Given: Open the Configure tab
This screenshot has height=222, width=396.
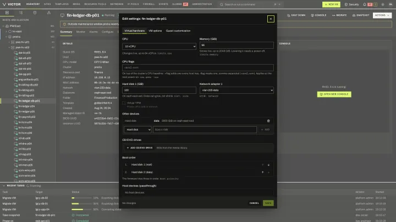Looking at the screenshot, I should [107, 32].
